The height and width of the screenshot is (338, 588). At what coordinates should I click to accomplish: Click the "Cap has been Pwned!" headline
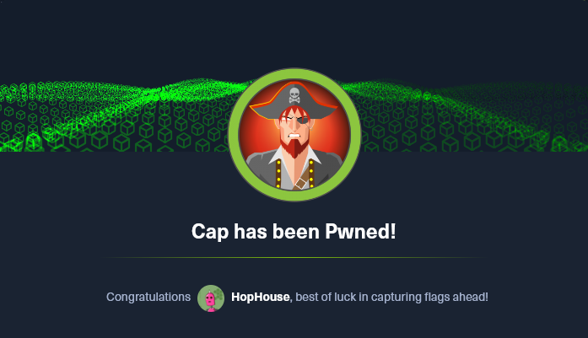point(294,232)
